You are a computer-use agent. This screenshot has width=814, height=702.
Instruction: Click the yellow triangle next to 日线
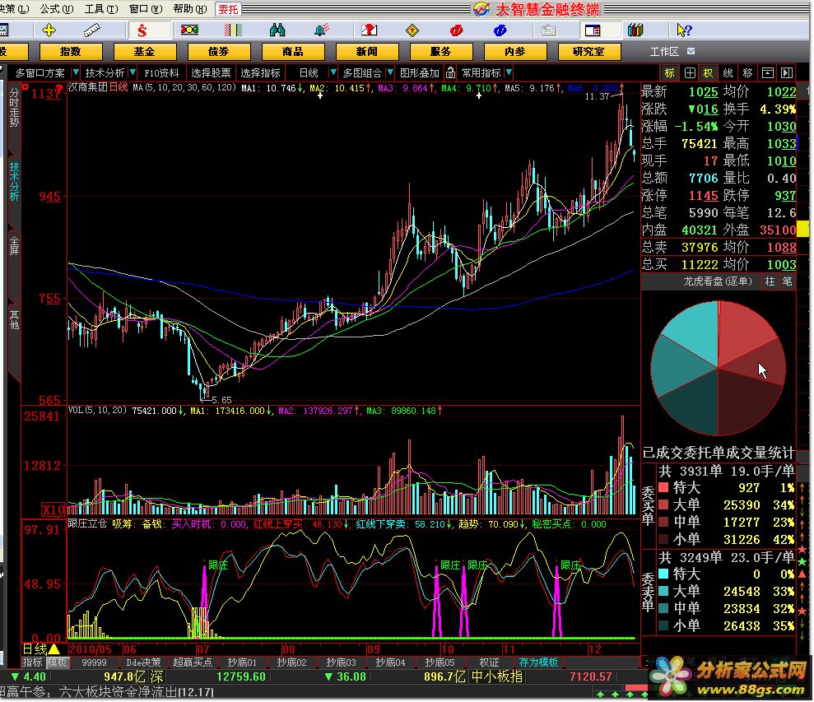click(54, 649)
